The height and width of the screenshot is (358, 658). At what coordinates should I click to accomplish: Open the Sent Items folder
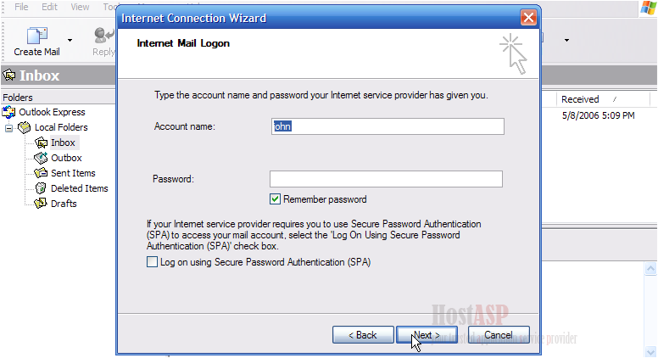pos(73,173)
